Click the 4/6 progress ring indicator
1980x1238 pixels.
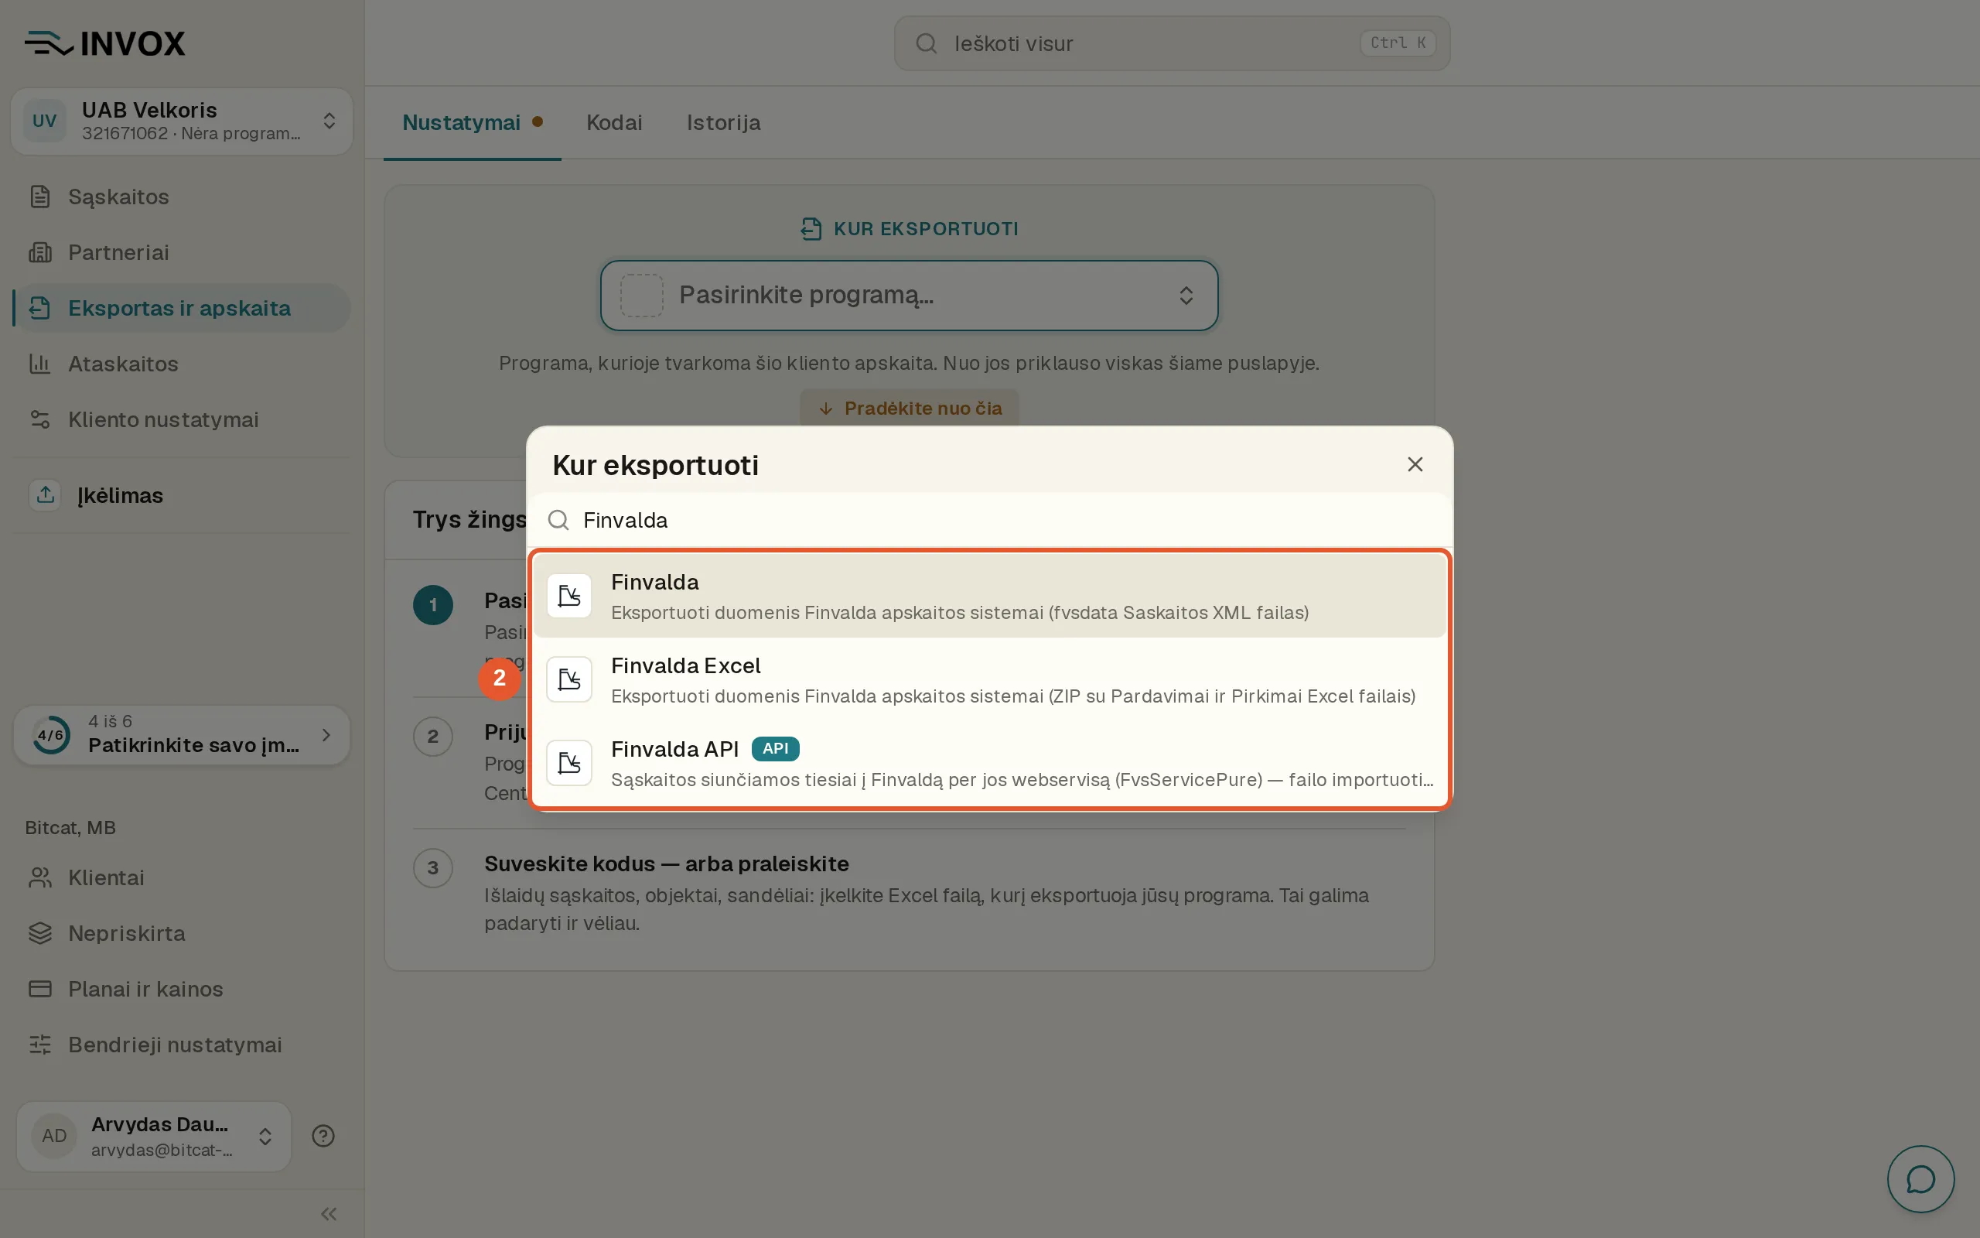(x=51, y=735)
